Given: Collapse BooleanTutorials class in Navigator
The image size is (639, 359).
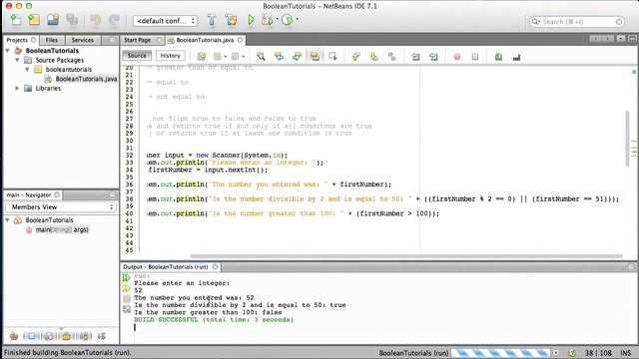Looking at the screenshot, I should pyautogui.click(x=7, y=219).
